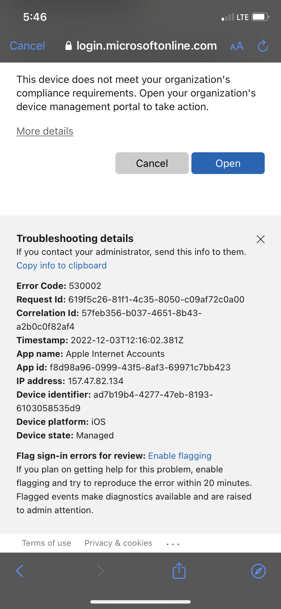Image resolution: width=281 pixels, height=609 pixels.
Task: Open Privacy & cookies page
Action: point(118,543)
